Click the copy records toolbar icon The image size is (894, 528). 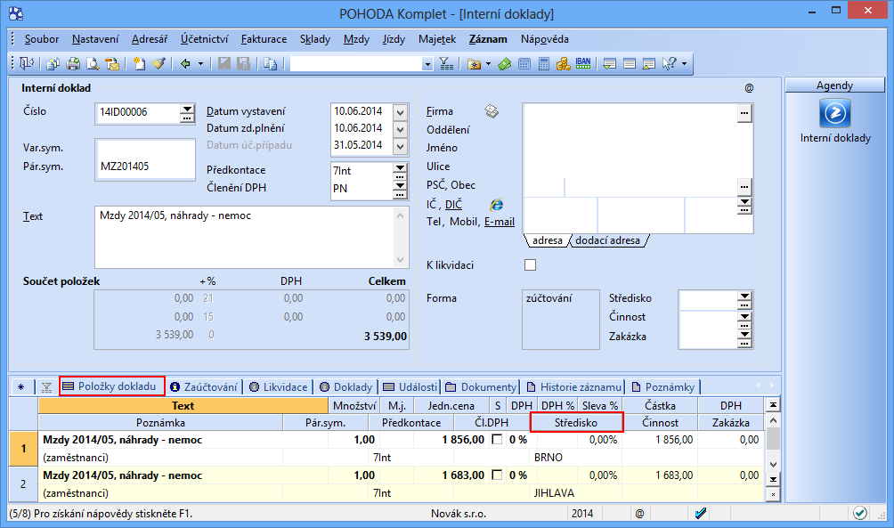point(53,64)
